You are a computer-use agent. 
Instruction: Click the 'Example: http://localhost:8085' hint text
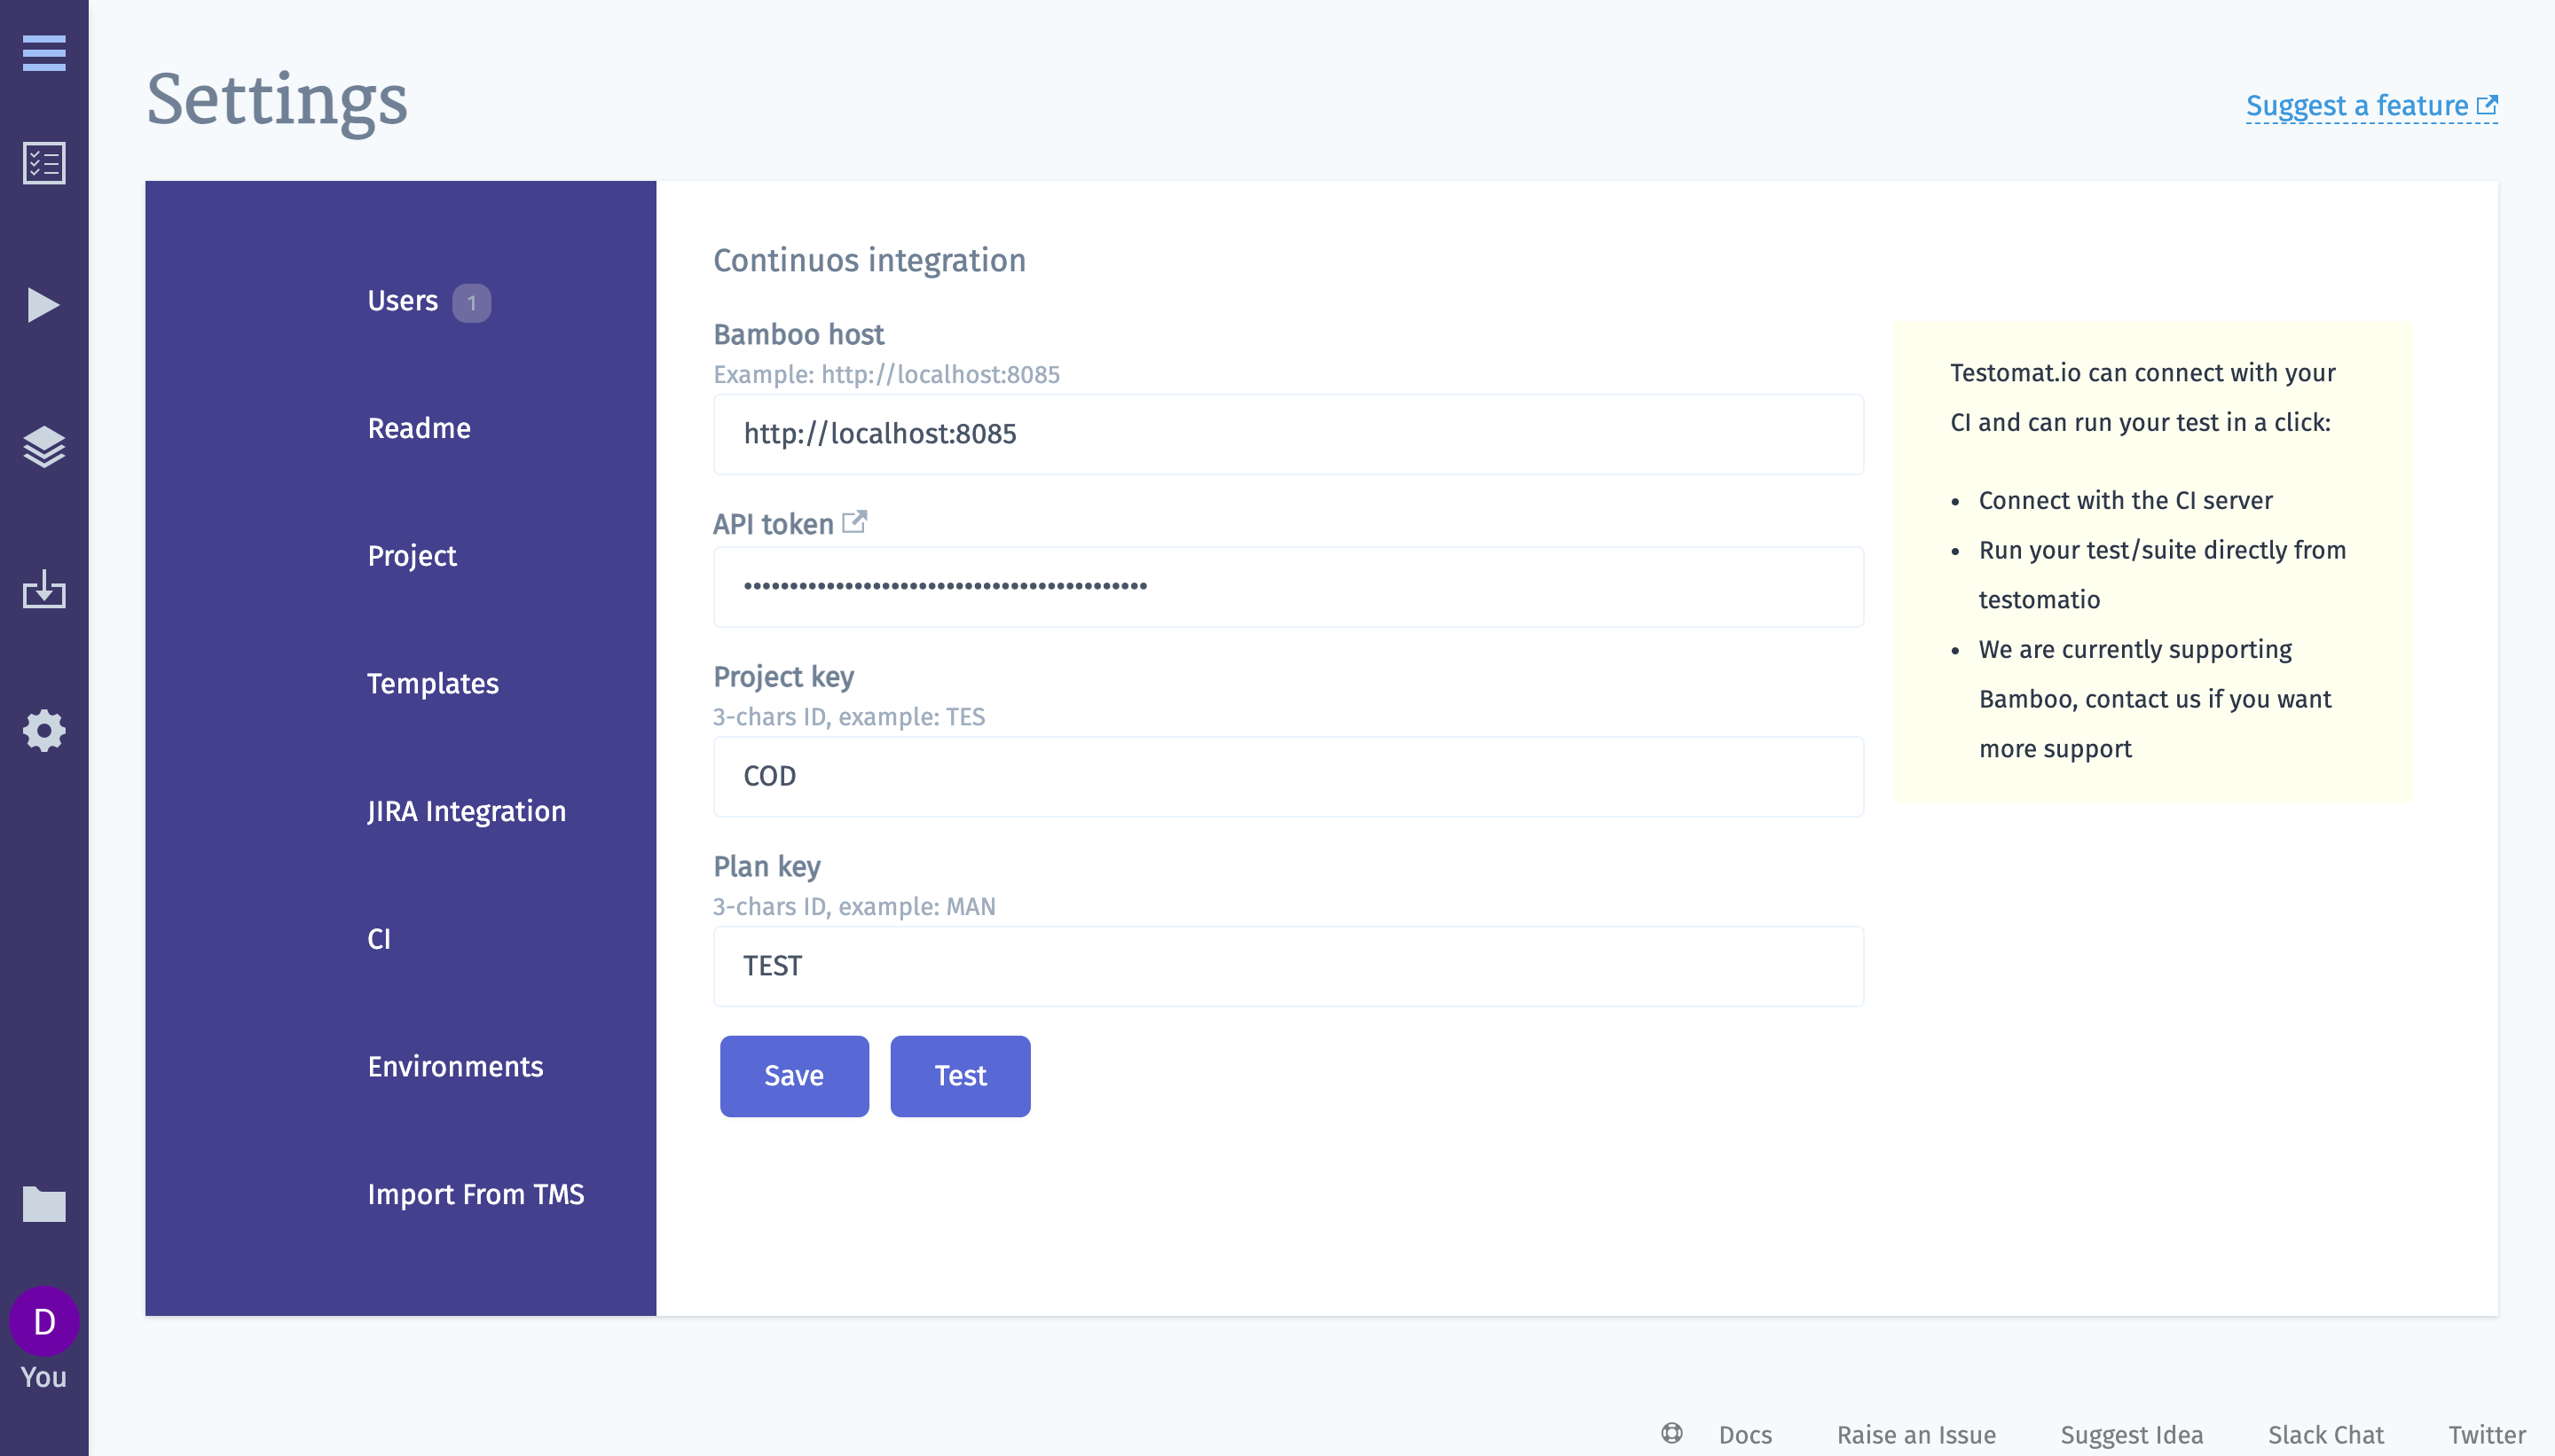tap(886, 374)
